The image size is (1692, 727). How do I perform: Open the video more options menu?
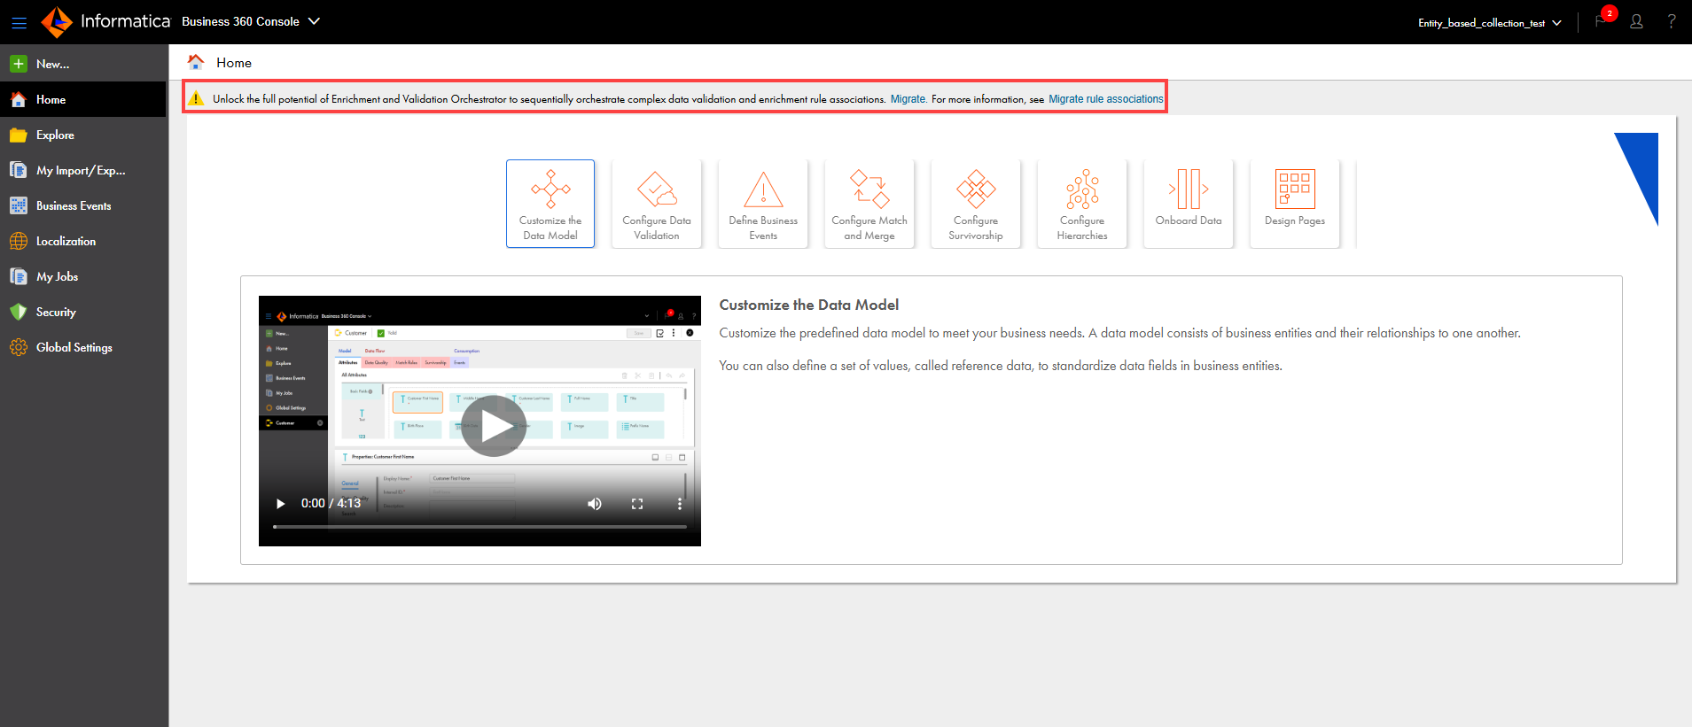[x=680, y=504]
